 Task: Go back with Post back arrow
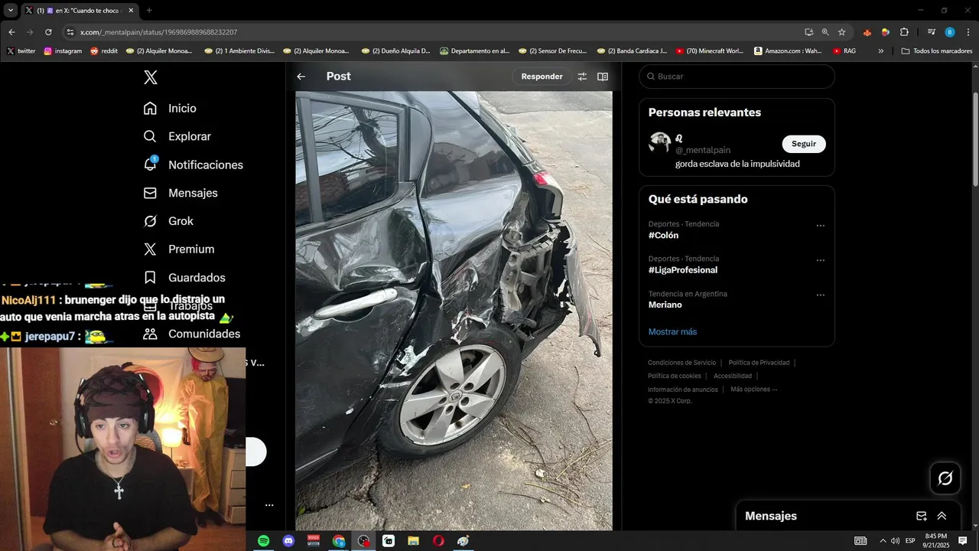[x=301, y=77]
